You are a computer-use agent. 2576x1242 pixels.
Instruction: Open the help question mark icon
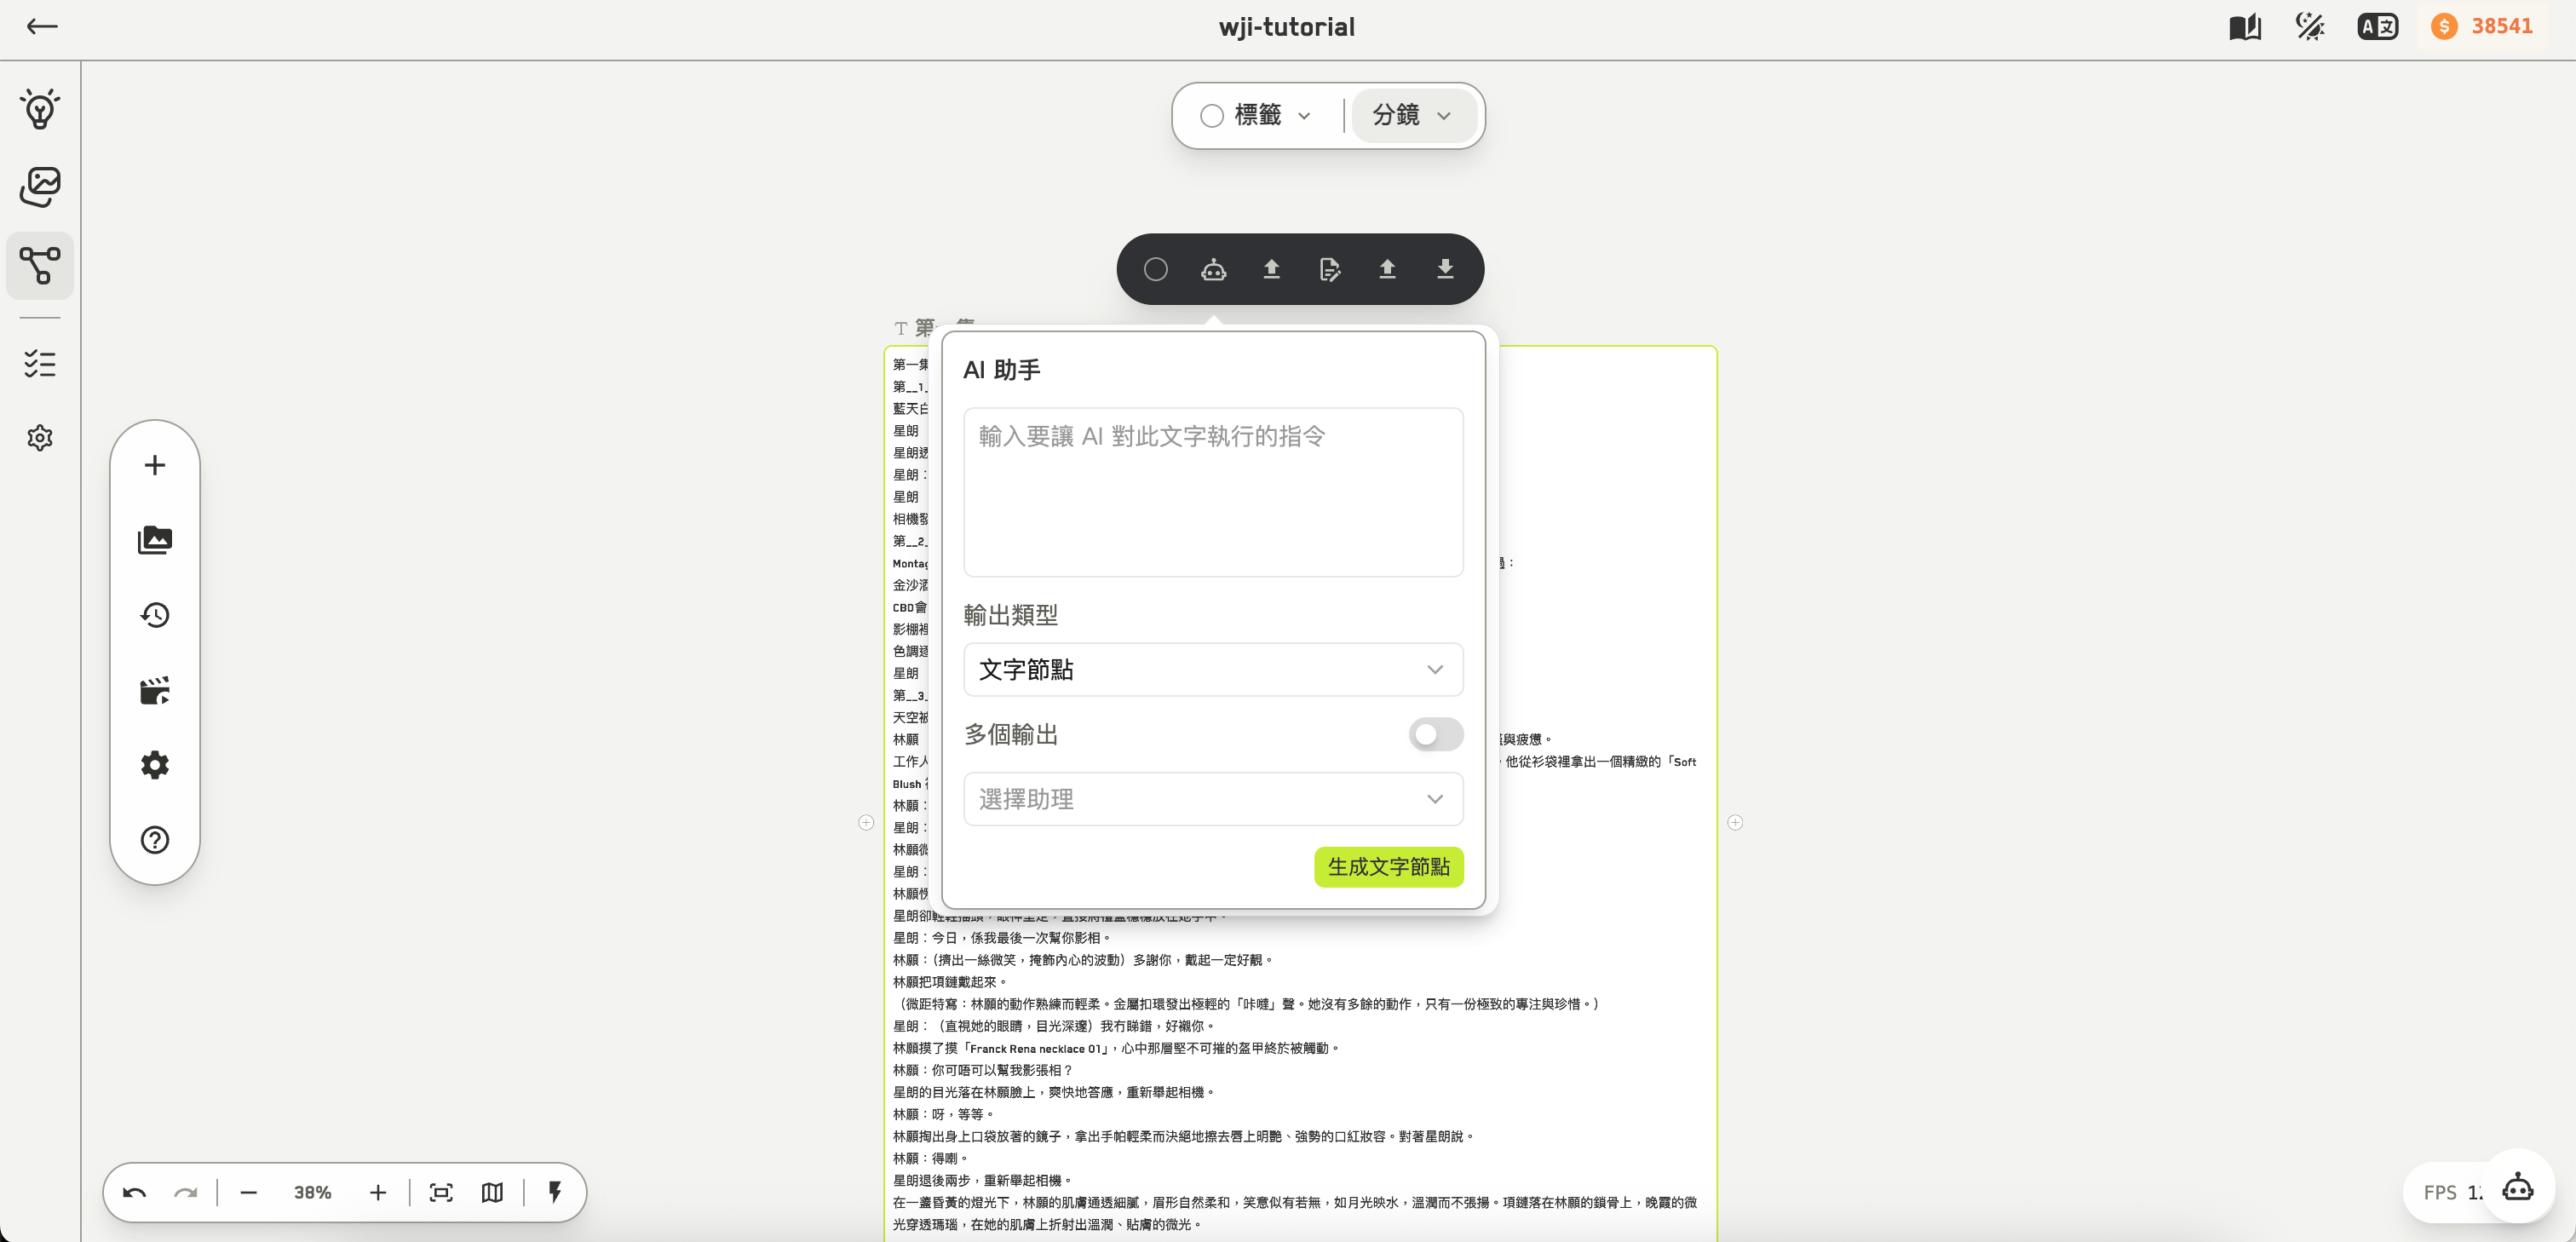[155, 840]
